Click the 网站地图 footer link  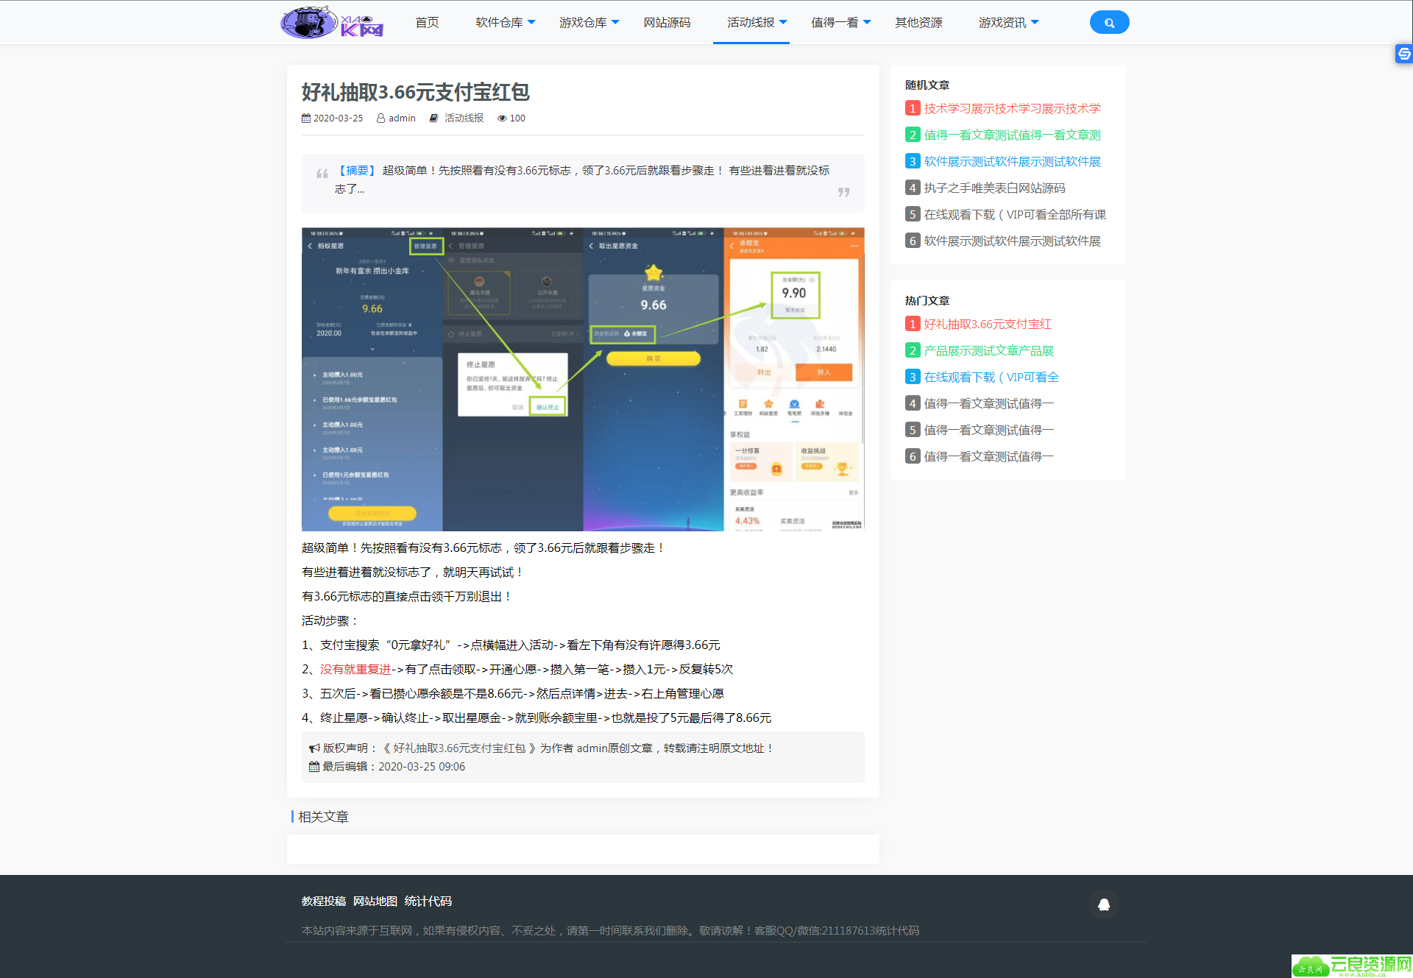[x=375, y=901]
